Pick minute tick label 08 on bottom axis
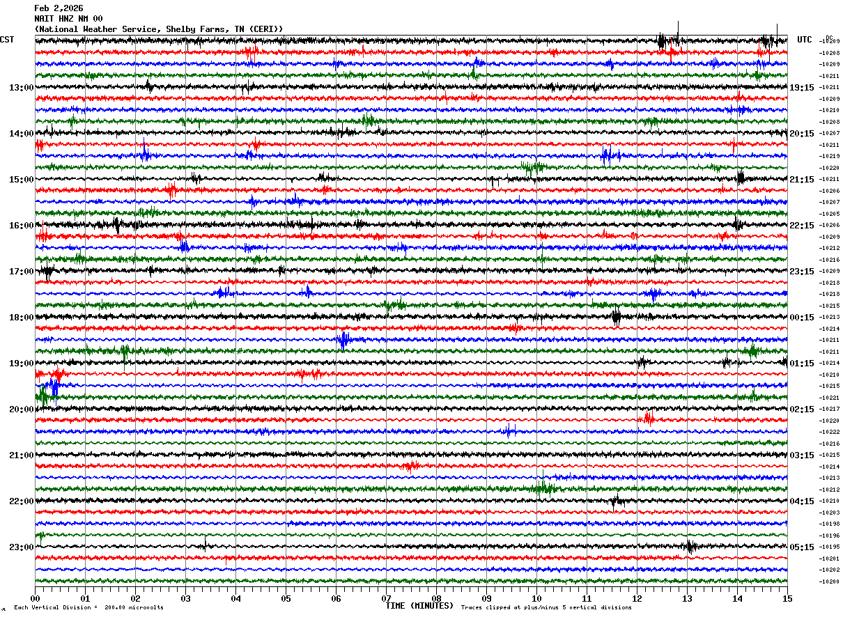The width and height of the screenshot is (843, 617). coord(436,598)
